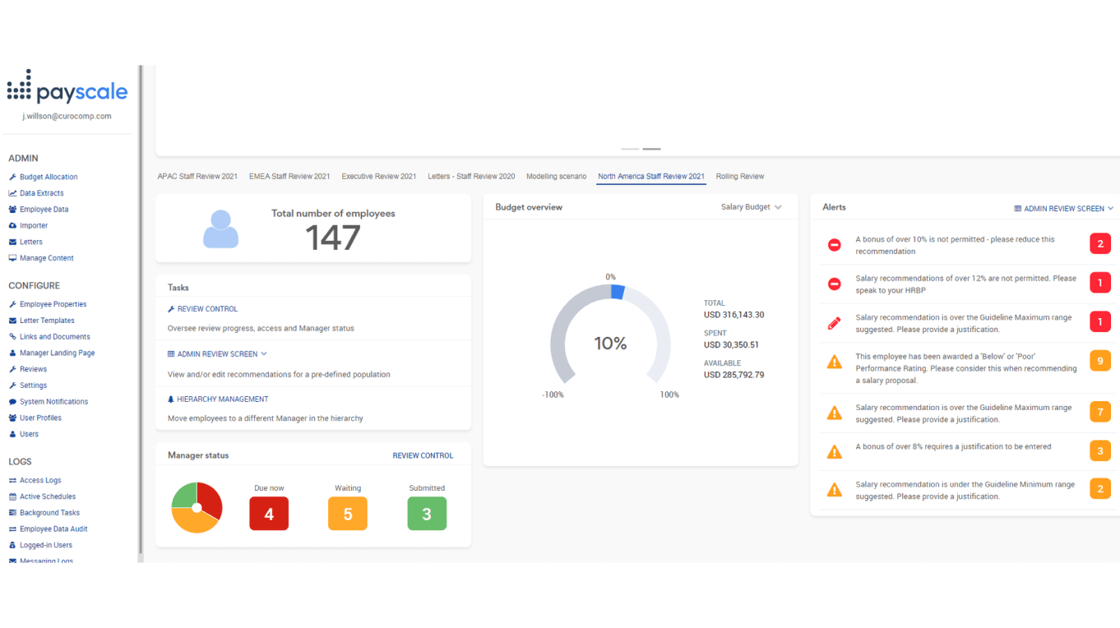
Task: Click the pencil icon alert for Guideline Maximum
Action: pos(834,323)
